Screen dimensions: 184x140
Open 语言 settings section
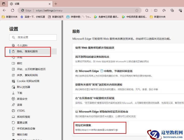pos(33,105)
